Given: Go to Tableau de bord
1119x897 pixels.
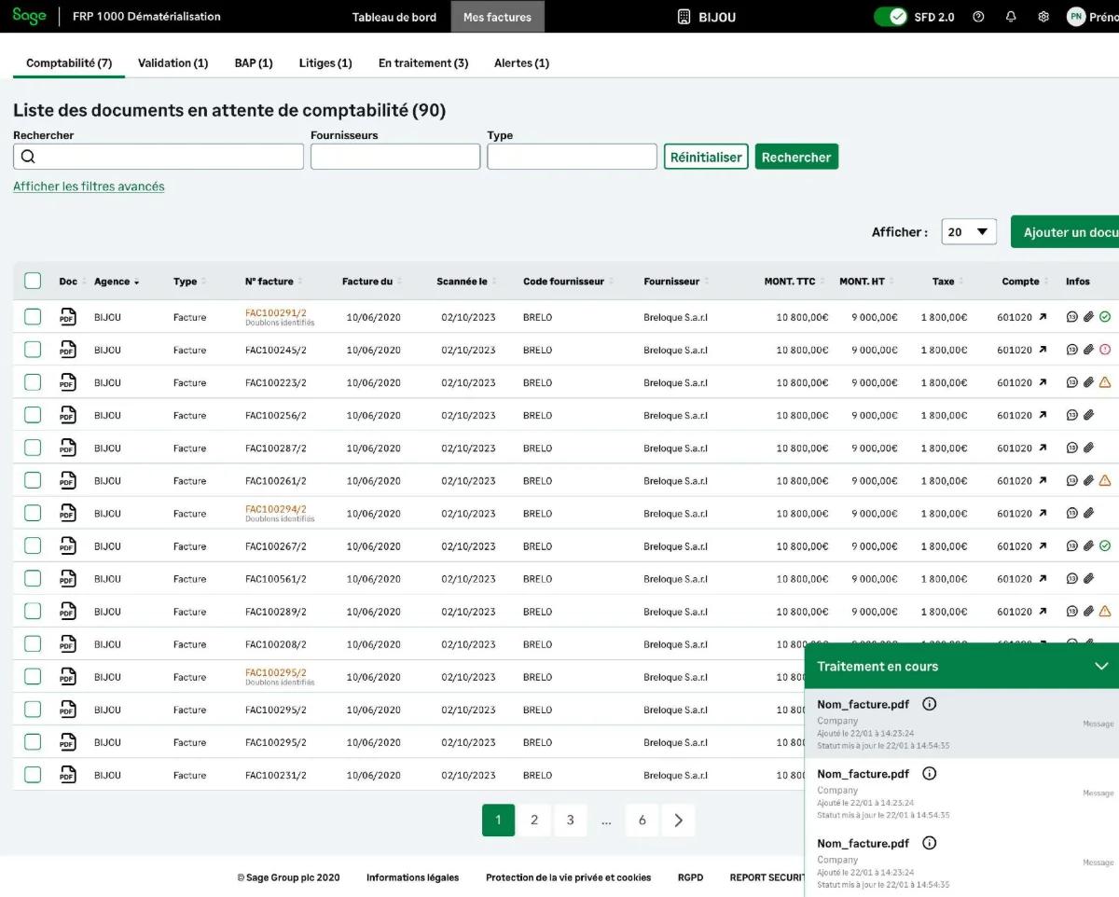Looking at the screenshot, I should [x=394, y=17].
